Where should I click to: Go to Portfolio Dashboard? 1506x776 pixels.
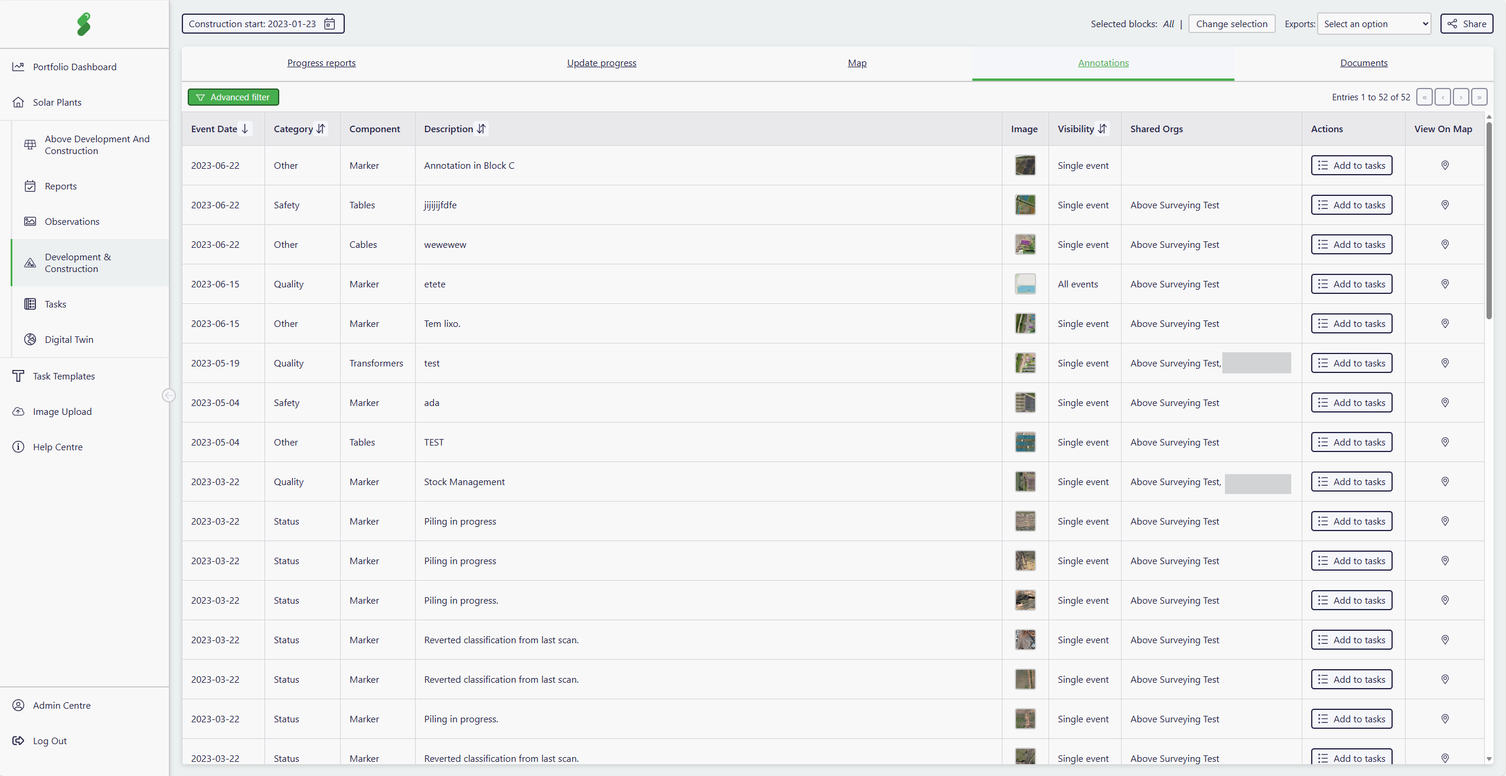pyautogui.click(x=74, y=67)
